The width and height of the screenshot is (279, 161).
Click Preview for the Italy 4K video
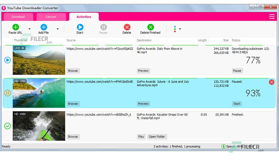tap(143, 71)
